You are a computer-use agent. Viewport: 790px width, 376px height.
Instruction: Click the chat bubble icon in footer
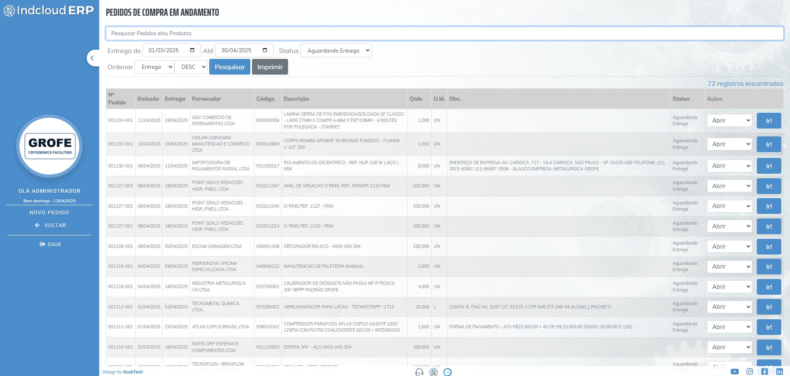[x=447, y=372]
